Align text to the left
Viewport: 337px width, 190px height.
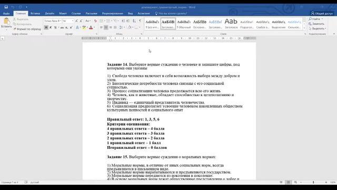pyautogui.click(x=102, y=27)
